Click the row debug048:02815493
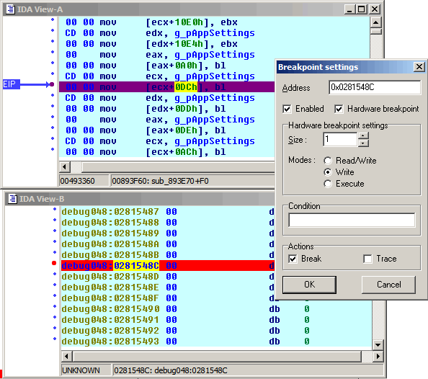The height and width of the screenshot is (379, 428). point(217,342)
